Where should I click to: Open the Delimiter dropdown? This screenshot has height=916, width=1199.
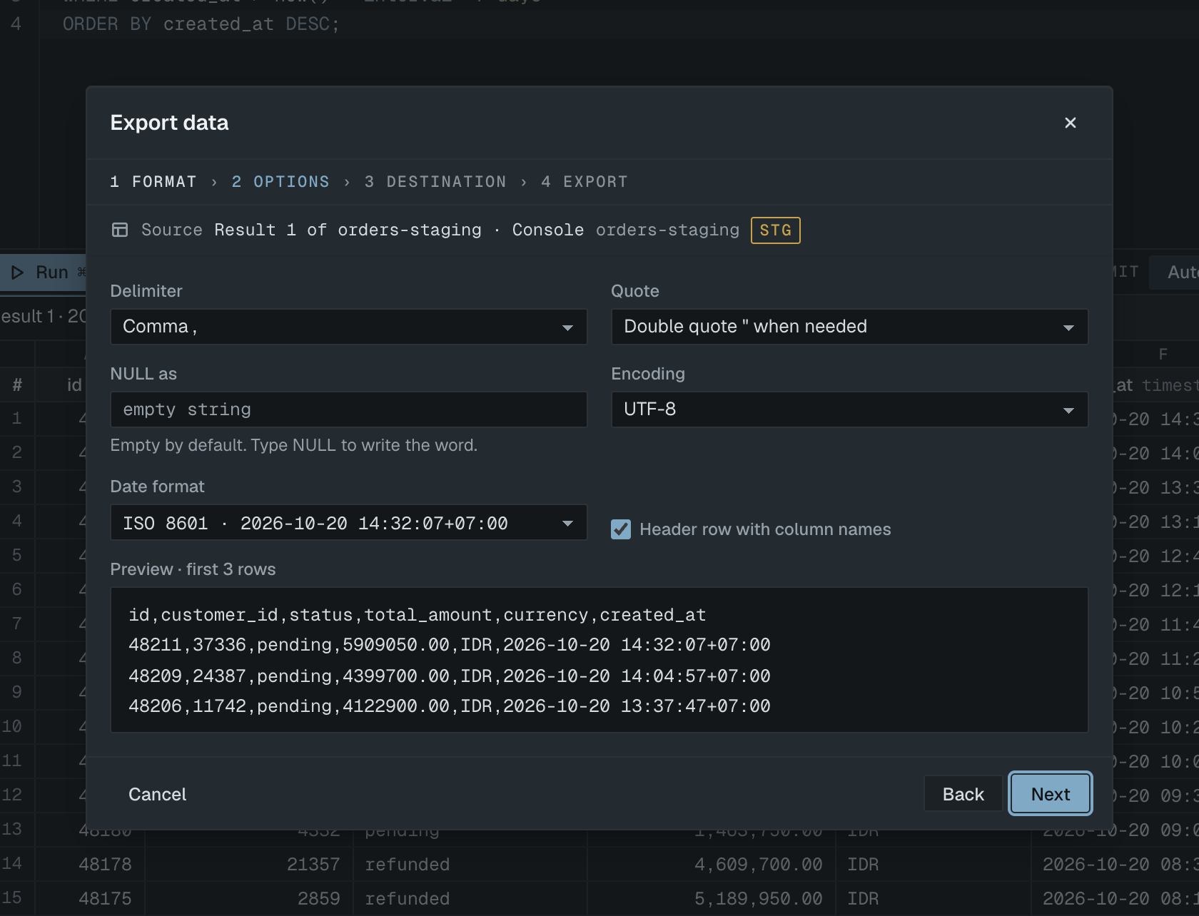(x=348, y=327)
